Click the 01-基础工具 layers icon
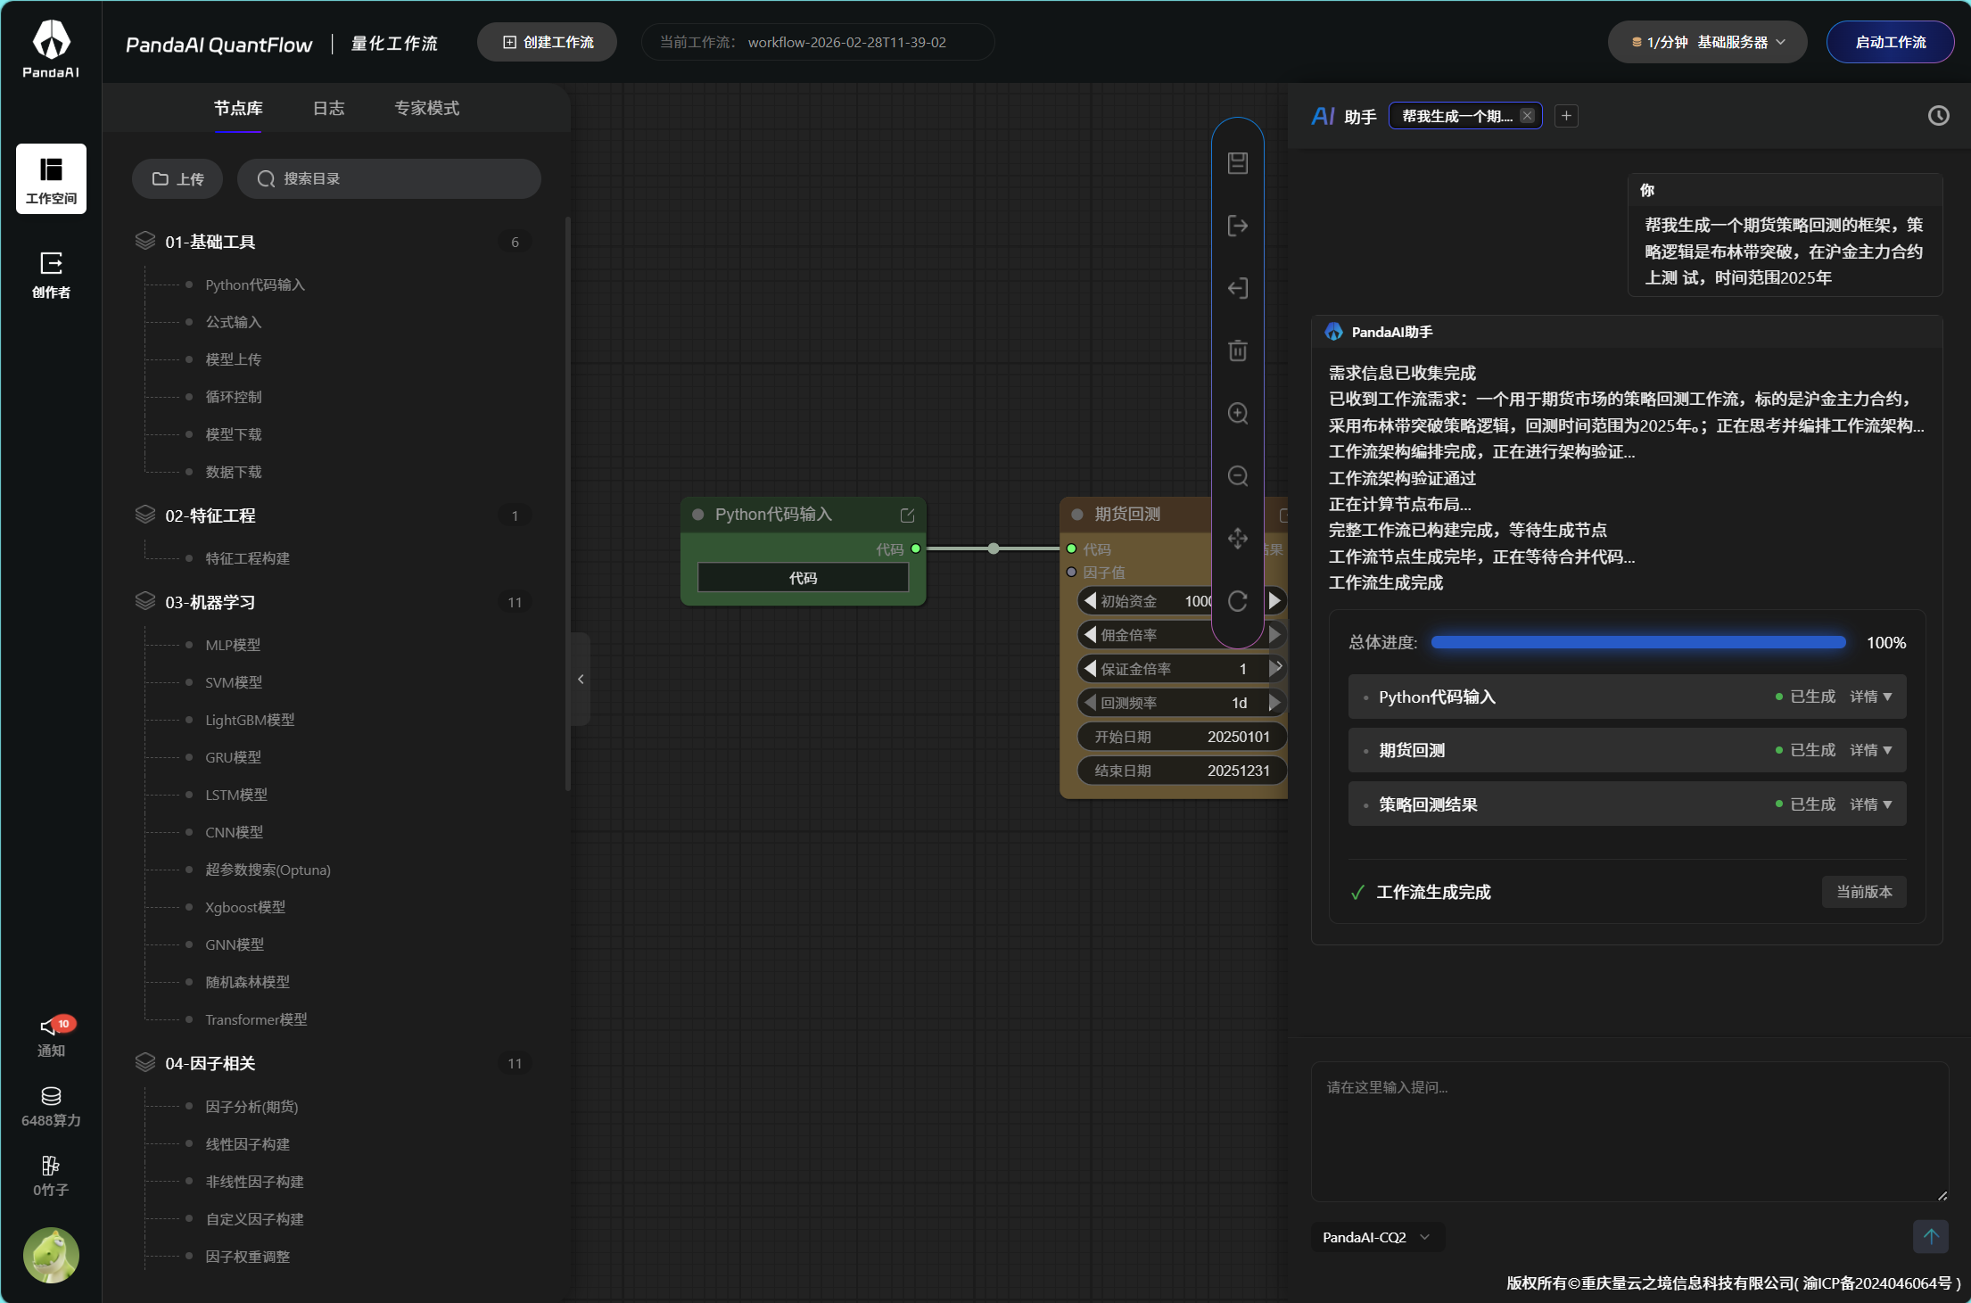The width and height of the screenshot is (1971, 1303). [x=144, y=241]
